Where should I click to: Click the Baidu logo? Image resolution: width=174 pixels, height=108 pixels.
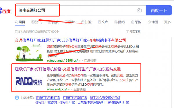(5, 10)
